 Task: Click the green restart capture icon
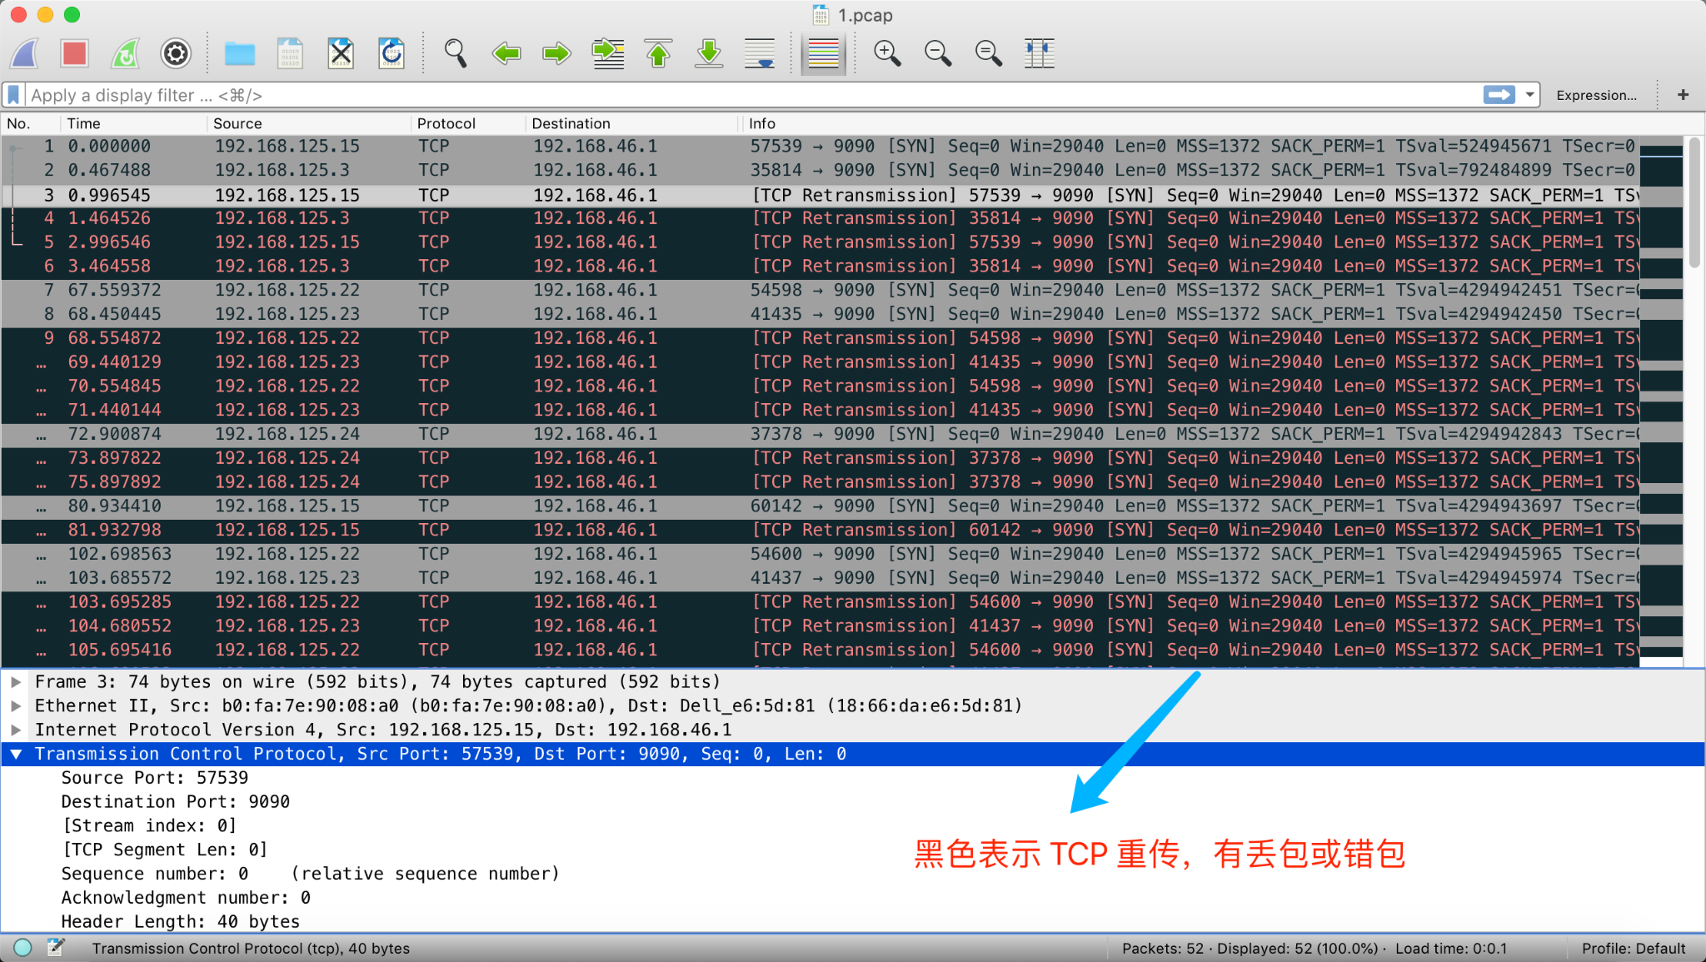pos(125,54)
